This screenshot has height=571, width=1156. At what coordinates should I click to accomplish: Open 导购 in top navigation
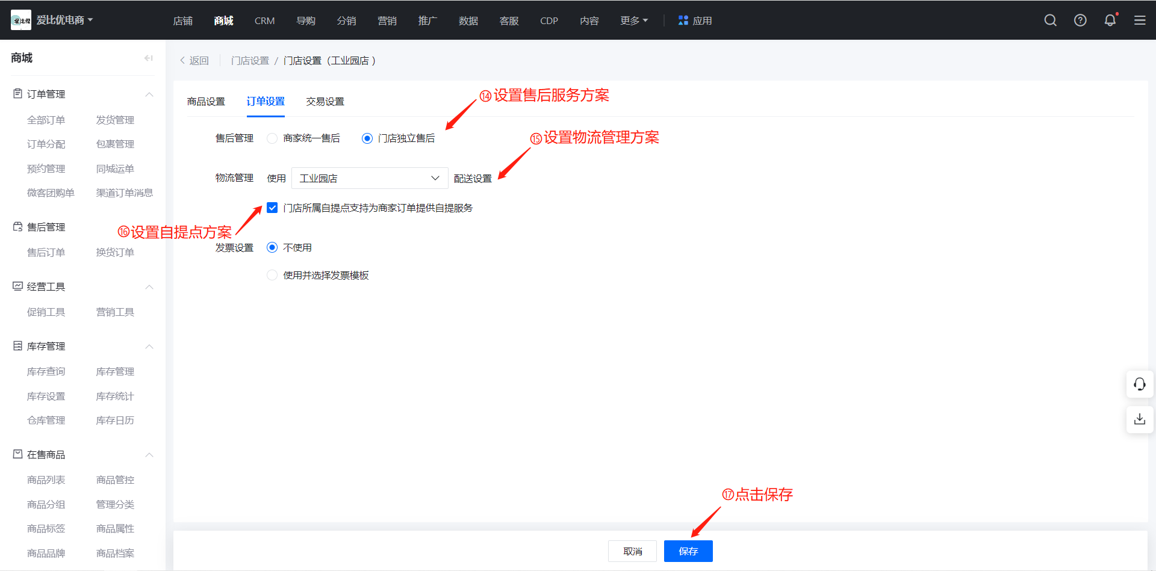pos(306,20)
